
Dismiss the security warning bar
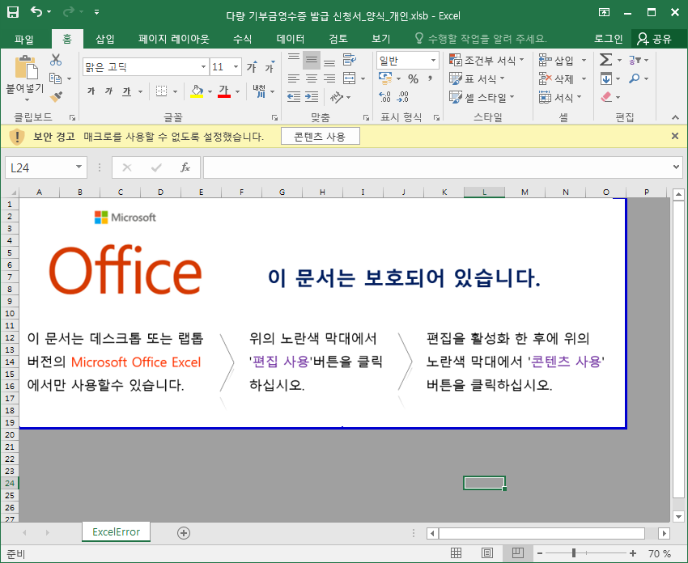[675, 136]
